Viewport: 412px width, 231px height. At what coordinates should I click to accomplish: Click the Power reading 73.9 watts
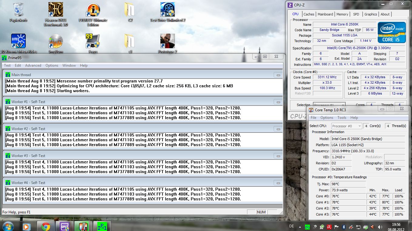click(x=348, y=190)
